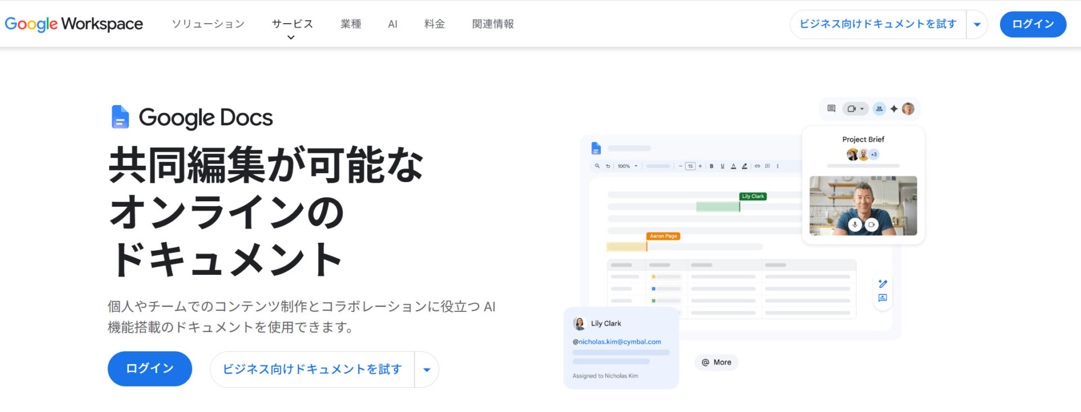Click the Lily Clark name in comment card
This screenshot has height=412, width=1081.
click(606, 323)
